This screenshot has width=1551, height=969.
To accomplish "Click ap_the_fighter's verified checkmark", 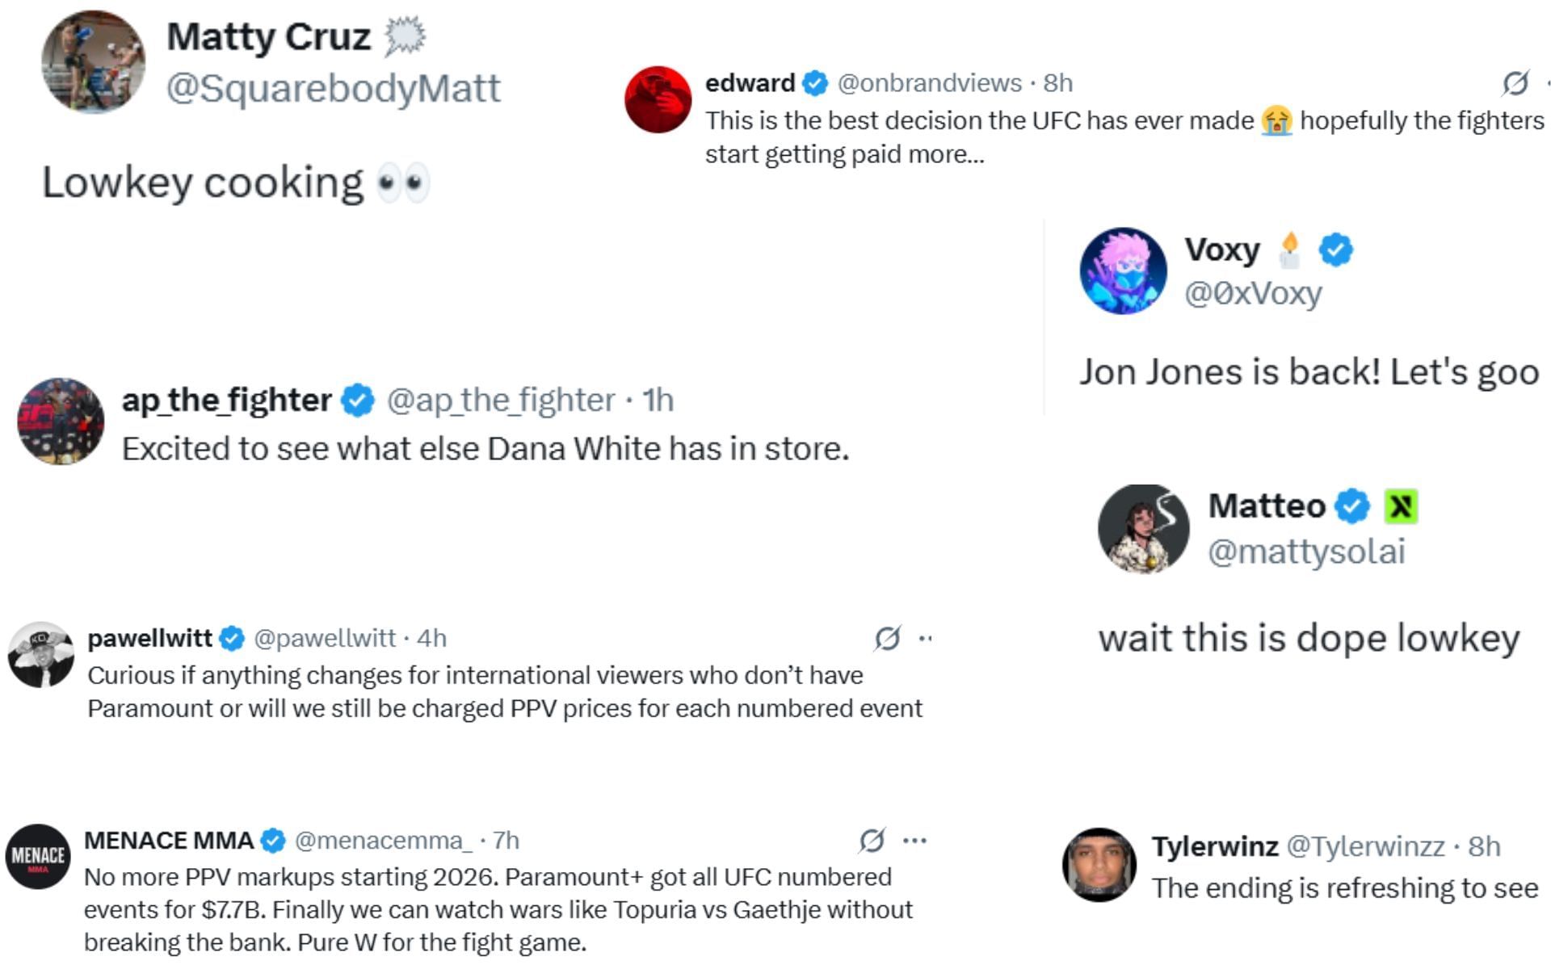I will tap(355, 398).
